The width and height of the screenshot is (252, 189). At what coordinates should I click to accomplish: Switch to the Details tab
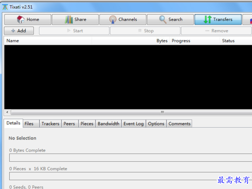[14, 123]
